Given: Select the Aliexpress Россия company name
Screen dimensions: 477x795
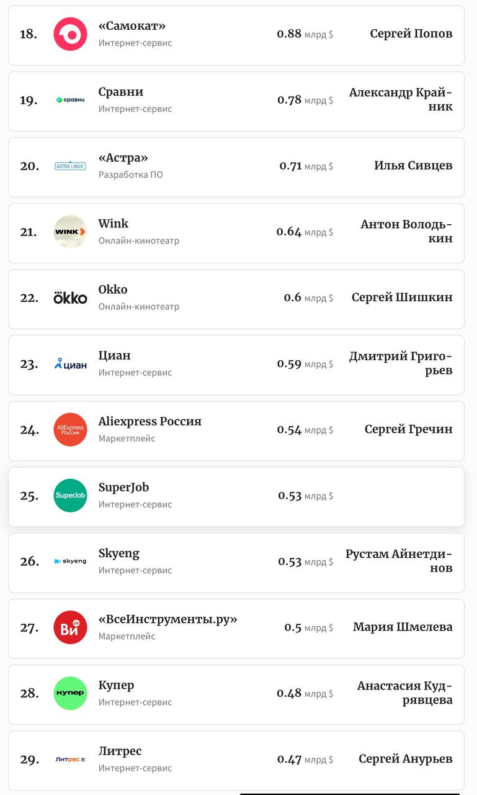Looking at the screenshot, I should [x=149, y=422].
